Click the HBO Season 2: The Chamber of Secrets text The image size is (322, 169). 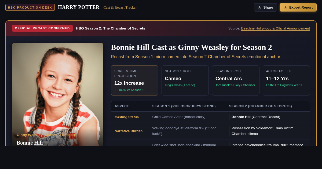tap(111, 28)
